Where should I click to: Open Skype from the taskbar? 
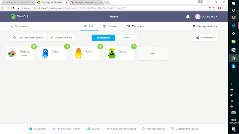point(233,66)
